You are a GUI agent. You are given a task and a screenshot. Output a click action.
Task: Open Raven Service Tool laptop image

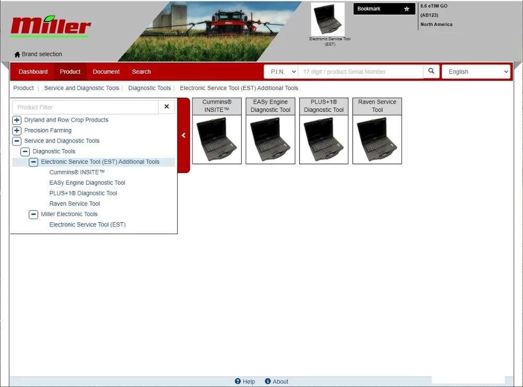tap(377, 140)
